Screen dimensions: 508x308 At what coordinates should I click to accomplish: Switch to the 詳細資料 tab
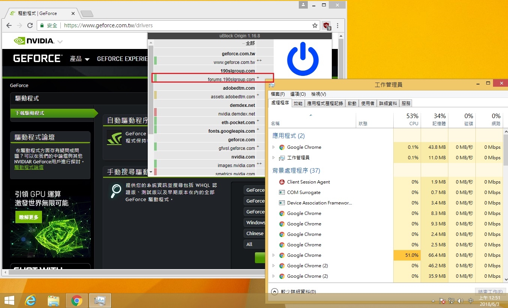tap(388, 104)
